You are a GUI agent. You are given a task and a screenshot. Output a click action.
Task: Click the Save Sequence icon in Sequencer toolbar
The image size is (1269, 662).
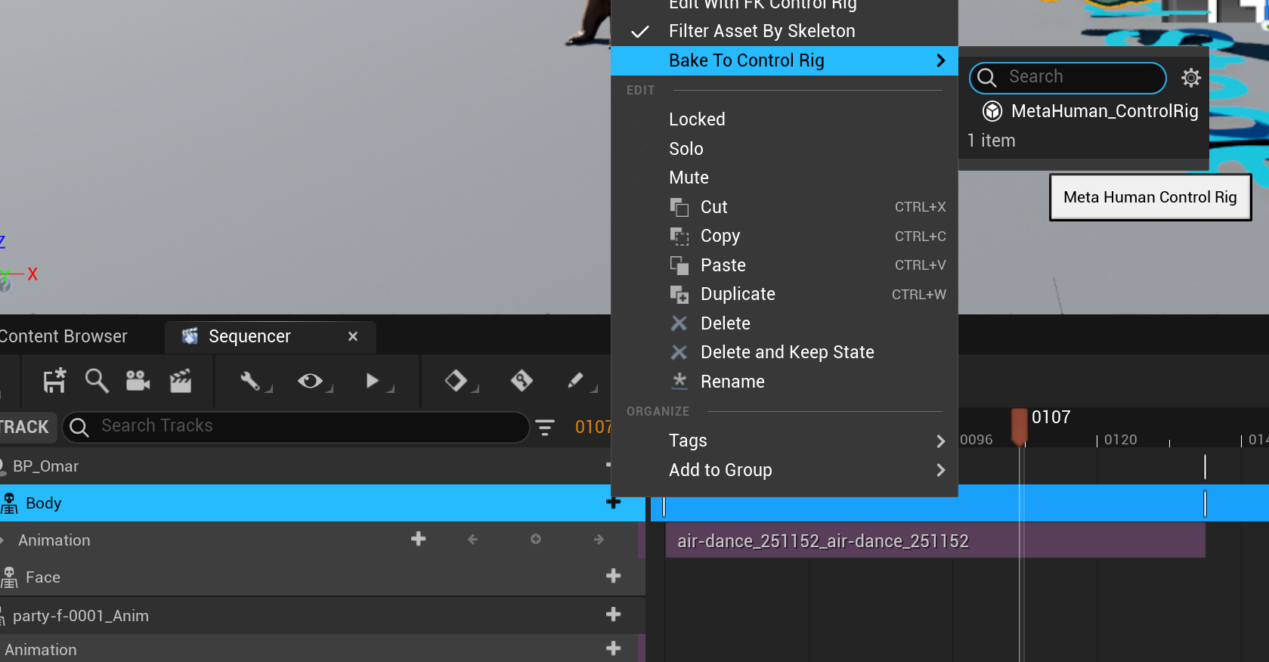[x=54, y=381]
